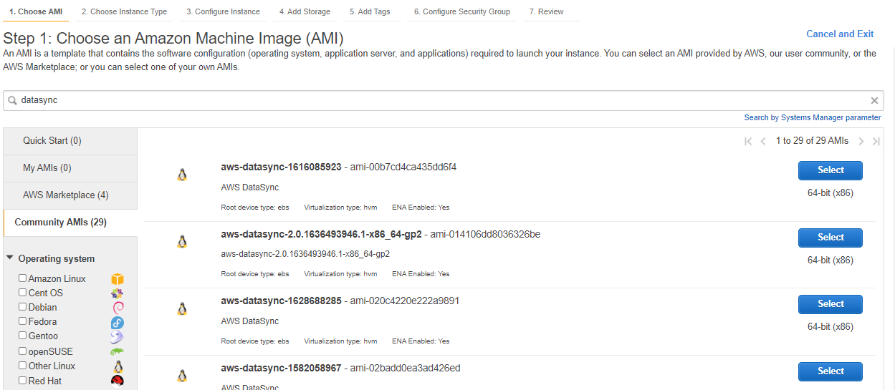Click the Gentoo logo icon
Viewport: 895px width, 390px height.
(118, 337)
